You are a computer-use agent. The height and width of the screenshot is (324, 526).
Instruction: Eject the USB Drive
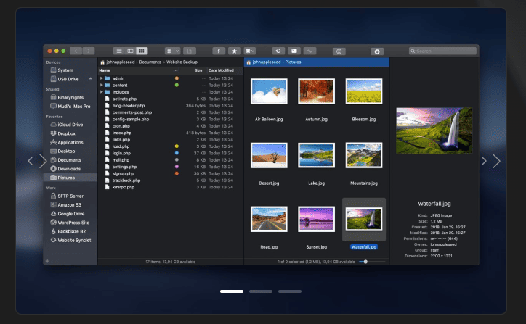pyautogui.click(x=90, y=79)
